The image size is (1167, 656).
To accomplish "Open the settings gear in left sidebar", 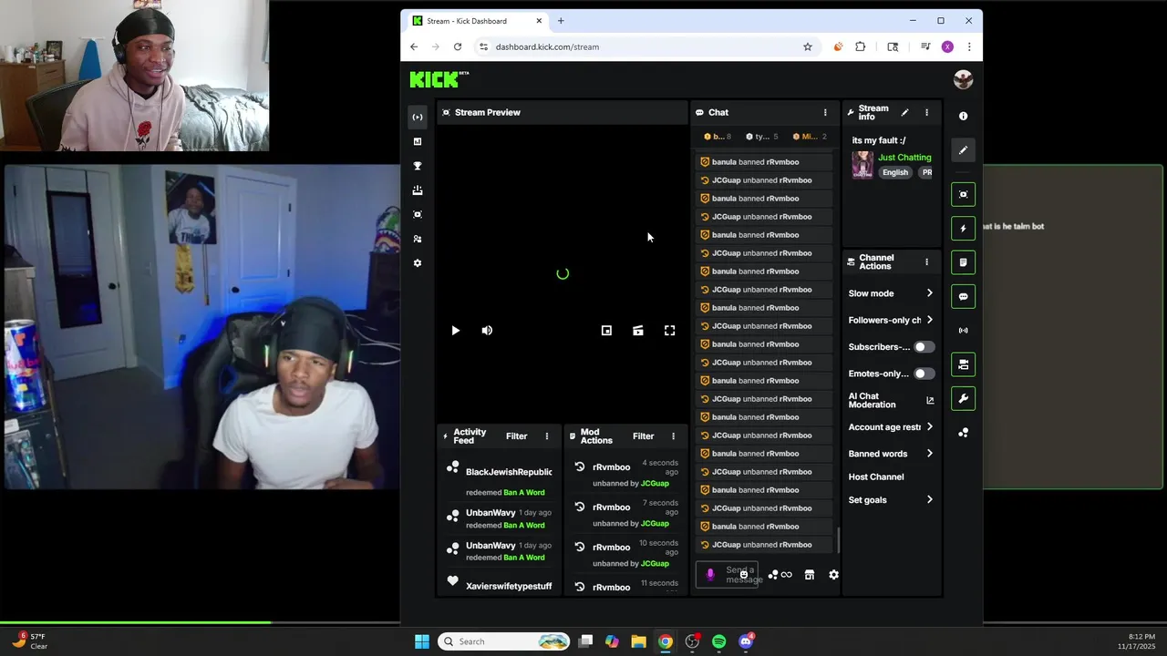I will tap(418, 263).
